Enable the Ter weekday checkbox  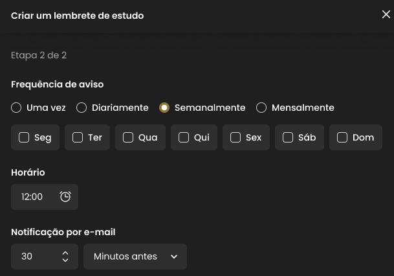[78, 137]
